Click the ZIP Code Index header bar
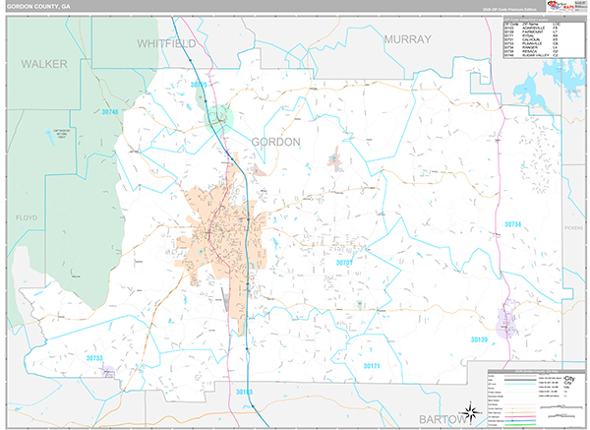The height and width of the screenshot is (430, 590). coord(544,20)
